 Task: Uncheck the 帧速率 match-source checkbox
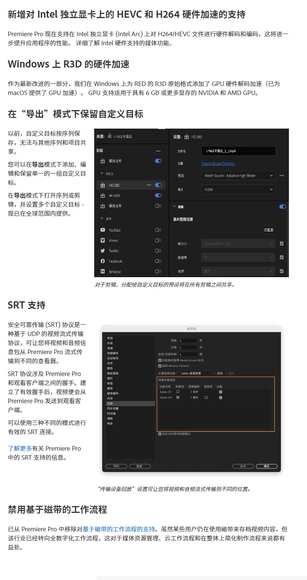click(281, 258)
